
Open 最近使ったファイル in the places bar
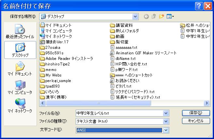(20, 32)
